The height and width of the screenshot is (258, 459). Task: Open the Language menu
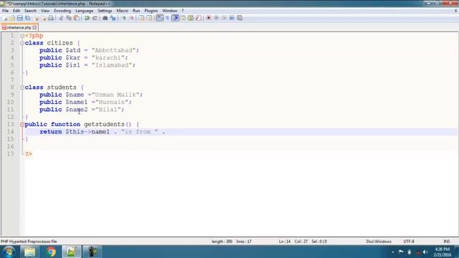pyautogui.click(x=85, y=11)
